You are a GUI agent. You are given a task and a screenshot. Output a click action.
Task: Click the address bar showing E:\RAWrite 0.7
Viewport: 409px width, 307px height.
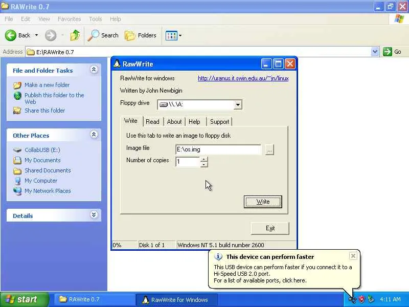click(x=198, y=52)
